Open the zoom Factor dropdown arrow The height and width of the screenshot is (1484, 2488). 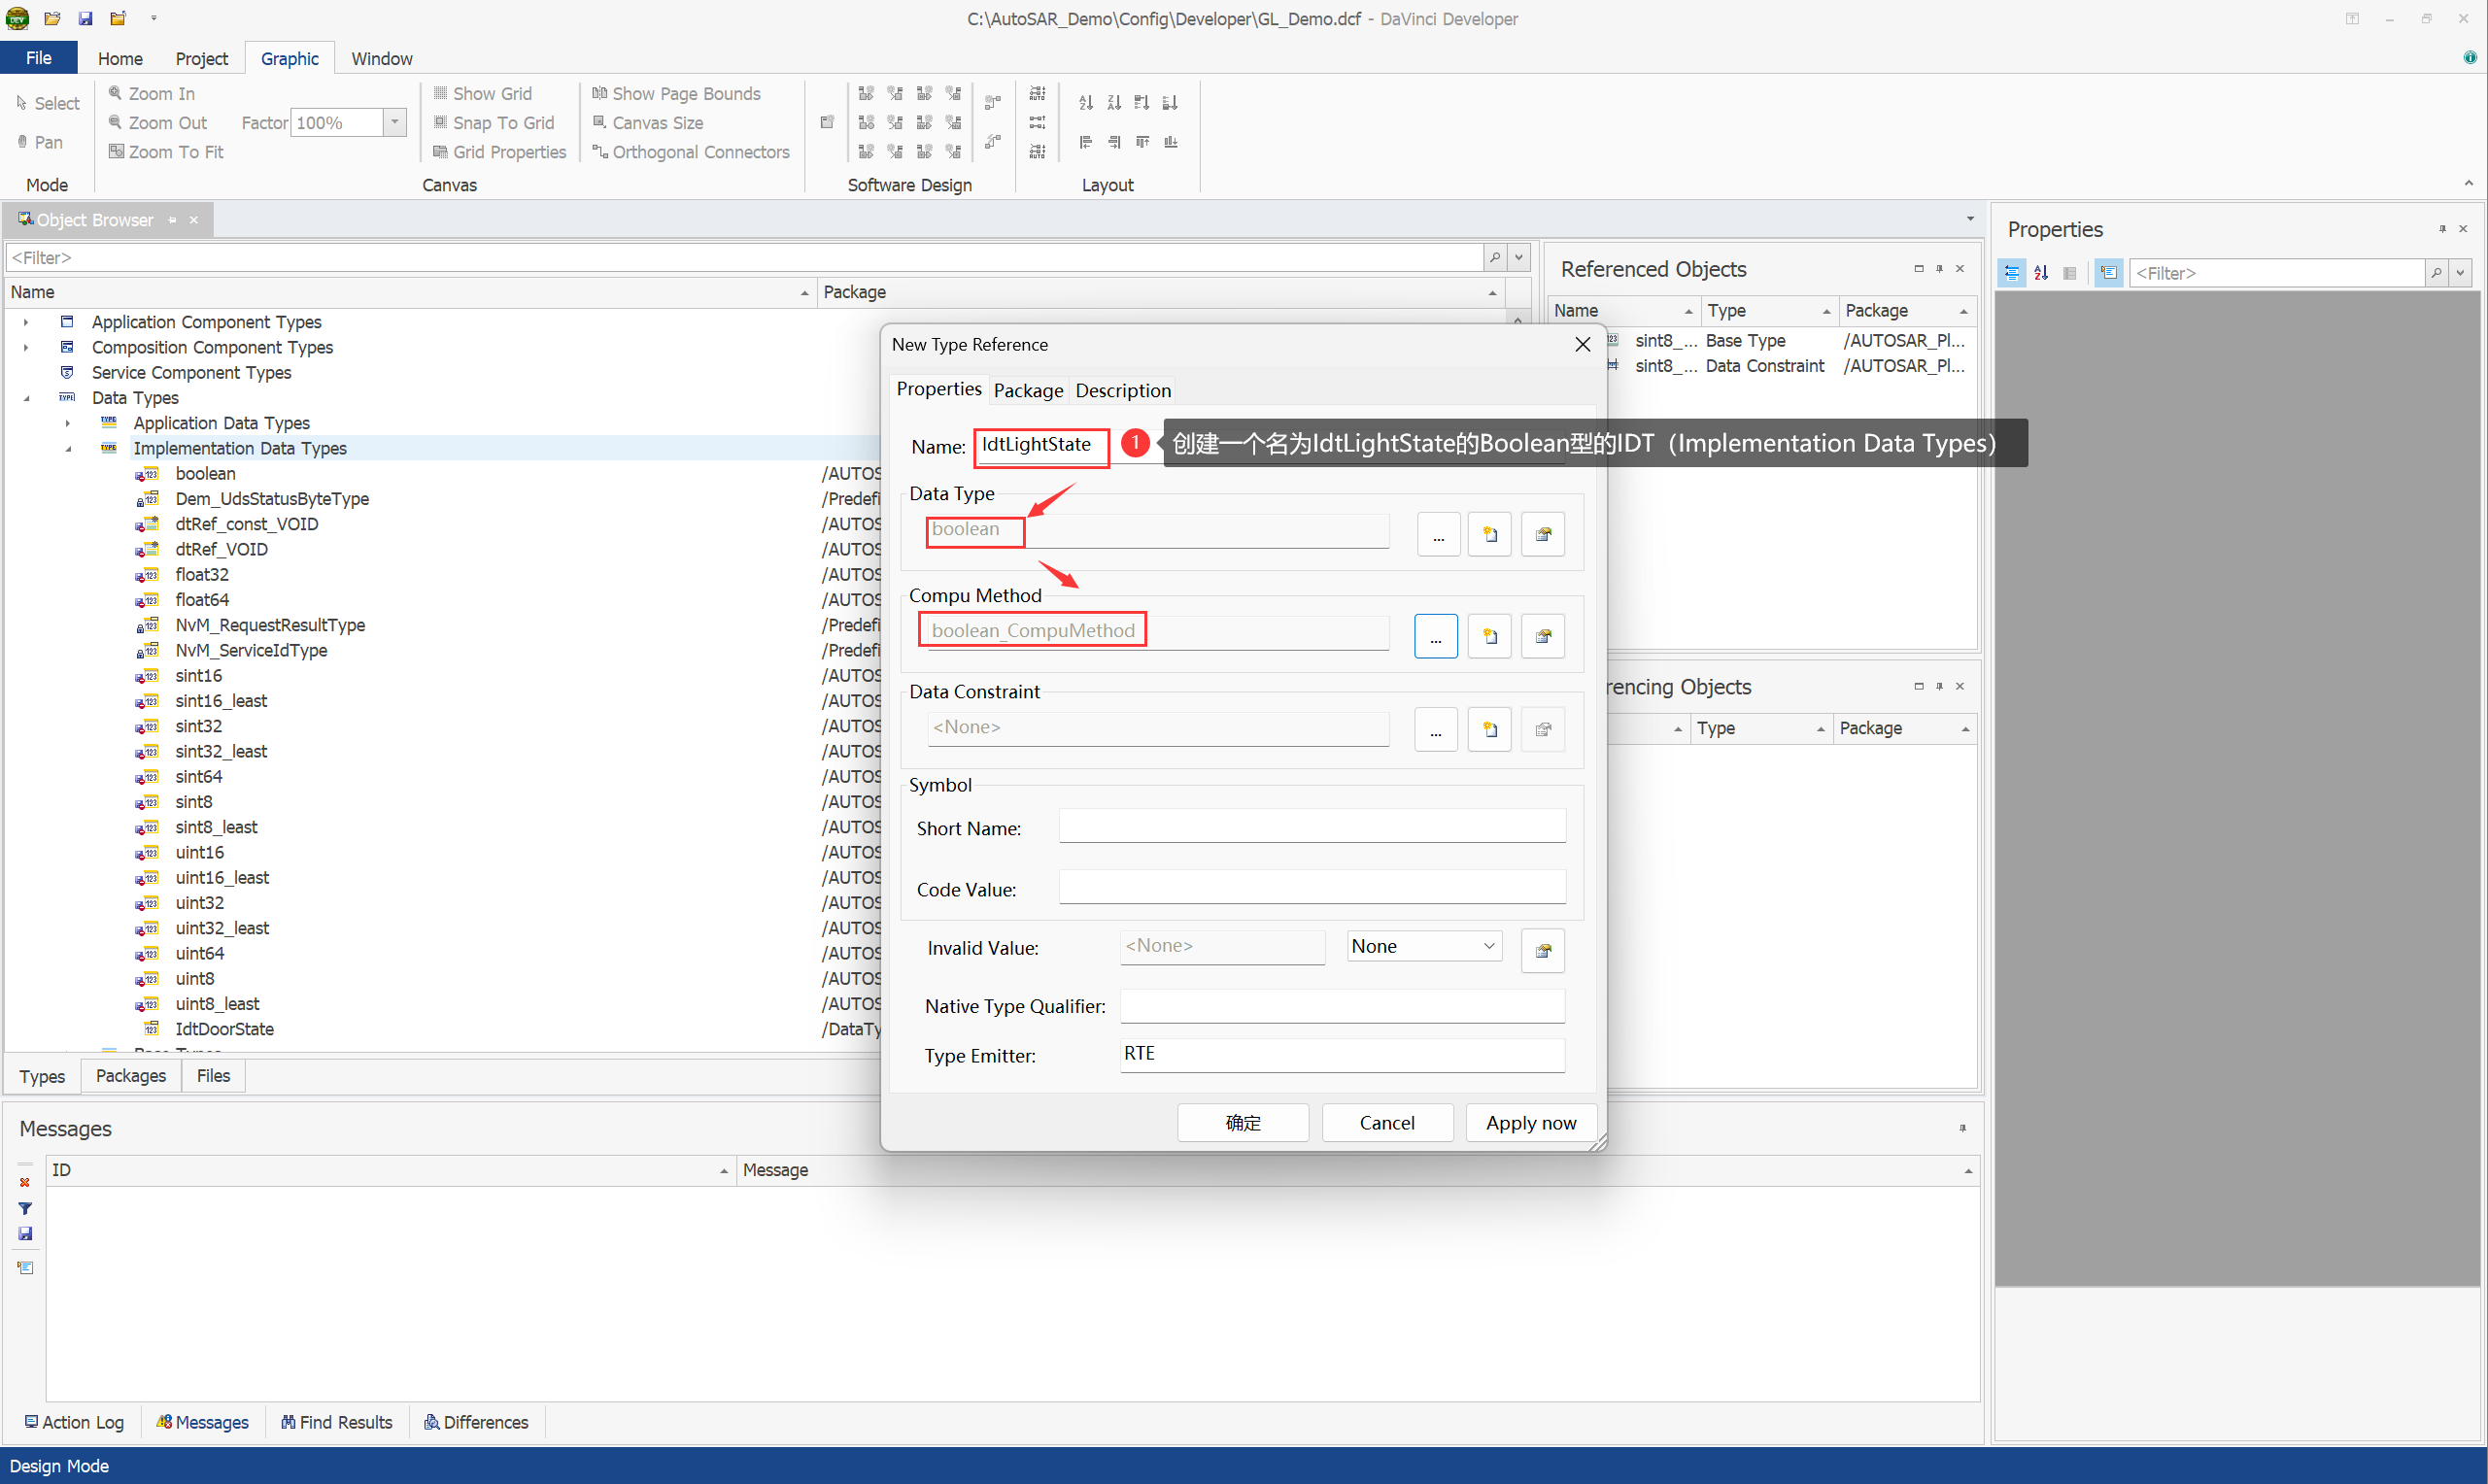395,122
